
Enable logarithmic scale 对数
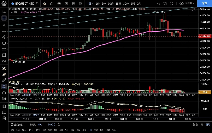click(195, 124)
